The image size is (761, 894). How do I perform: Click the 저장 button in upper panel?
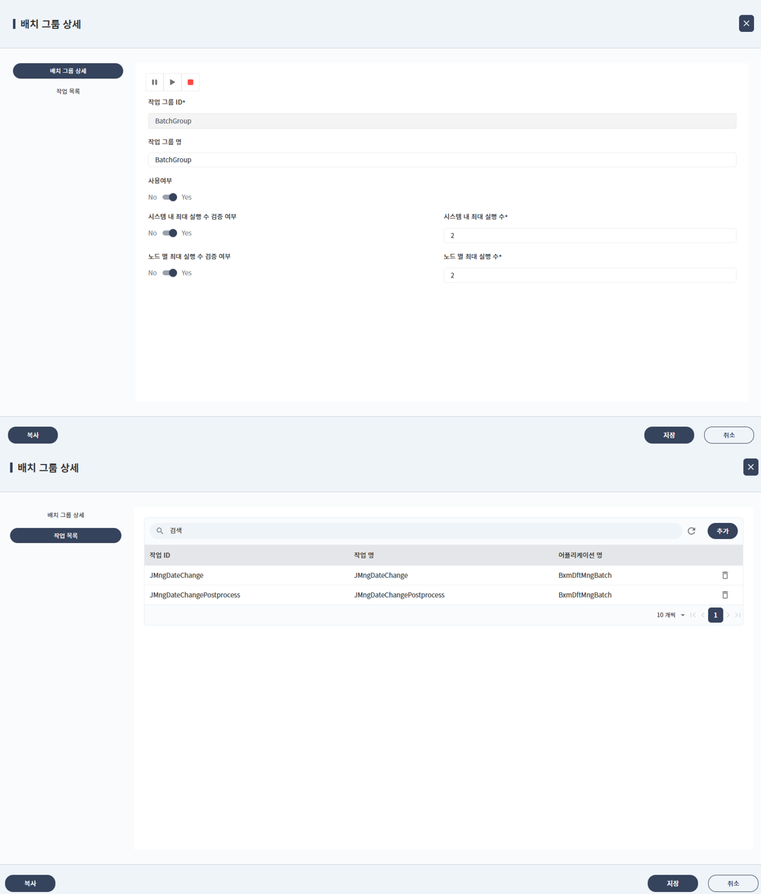click(x=669, y=436)
